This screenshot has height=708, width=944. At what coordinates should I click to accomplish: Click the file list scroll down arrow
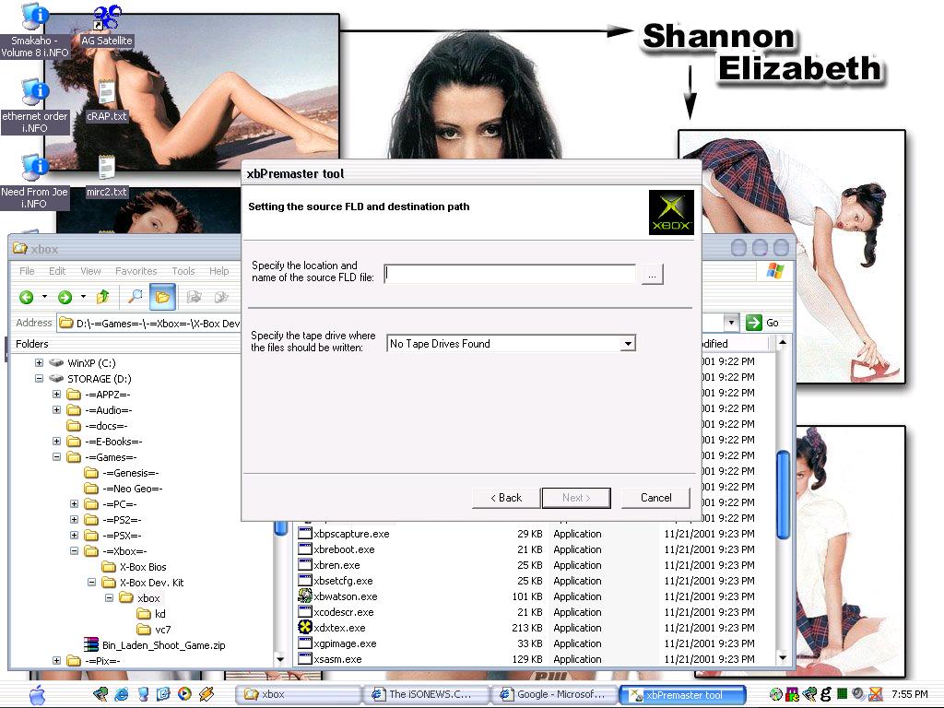(x=783, y=657)
